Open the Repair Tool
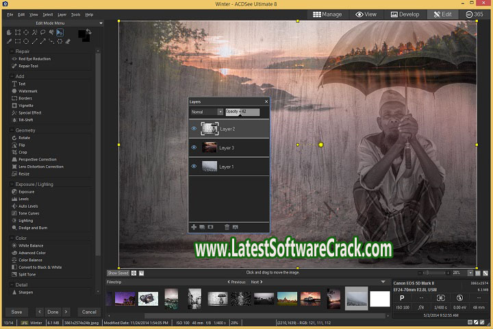The height and width of the screenshot is (329, 493). tap(25, 66)
